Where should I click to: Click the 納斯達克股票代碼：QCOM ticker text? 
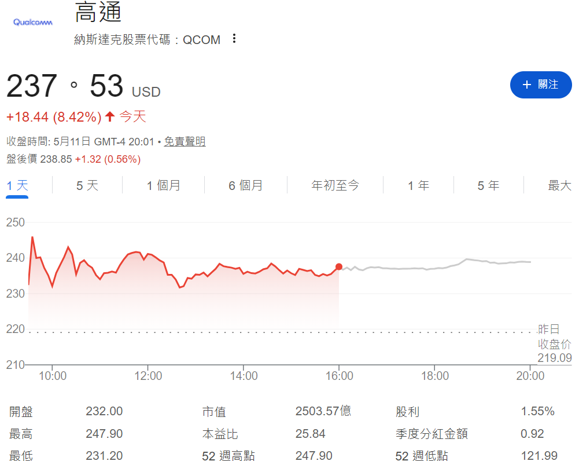tap(147, 39)
